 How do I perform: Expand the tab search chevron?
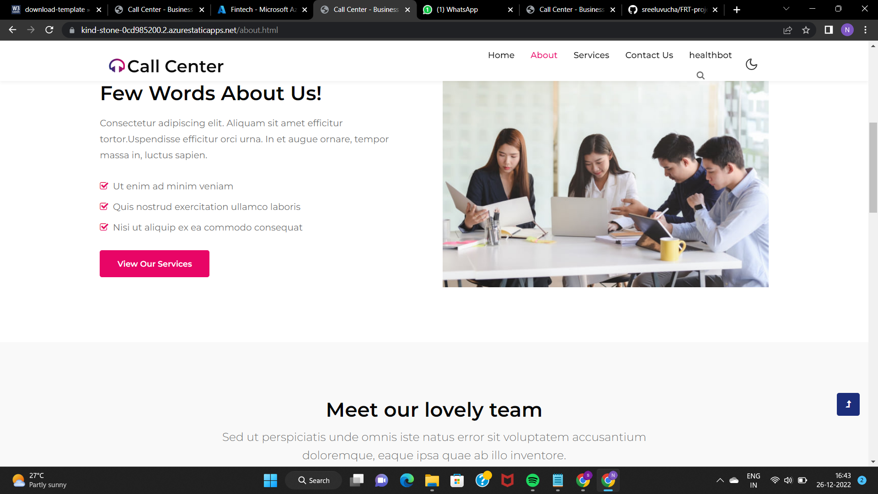tap(786, 9)
